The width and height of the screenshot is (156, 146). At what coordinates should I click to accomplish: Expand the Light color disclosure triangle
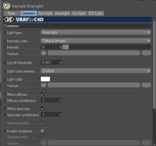pos(38,79)
